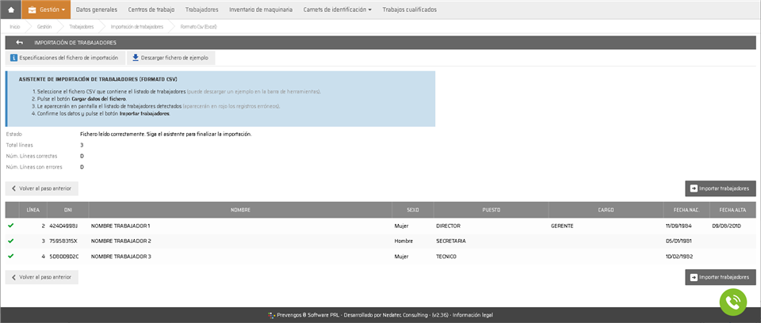The image size is (761, 323).
Task: Select Trabajadores in the breadcrumb trail
Action: pyautogui.click(x=81, y=26)
